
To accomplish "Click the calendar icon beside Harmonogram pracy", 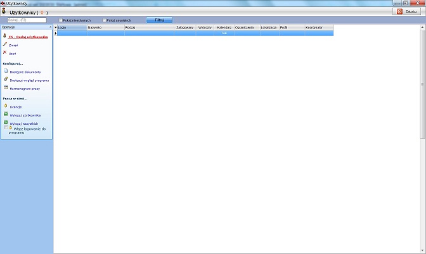I will point(6,87).
